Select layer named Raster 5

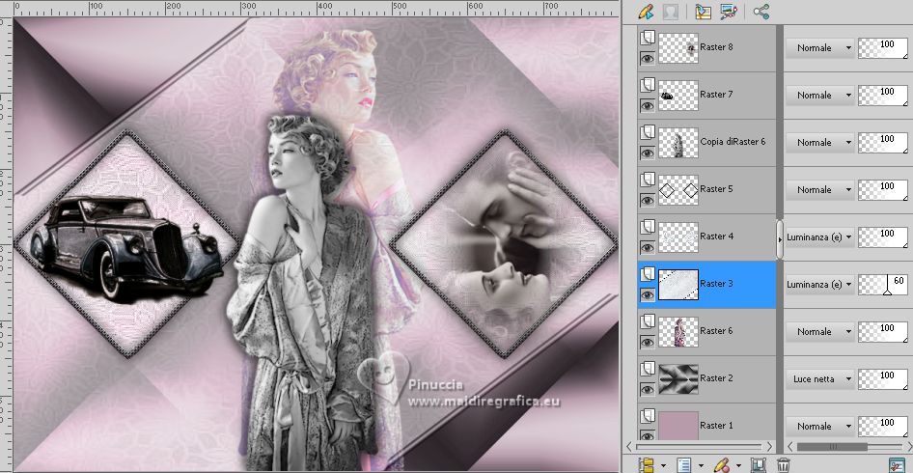click(716, 189)
